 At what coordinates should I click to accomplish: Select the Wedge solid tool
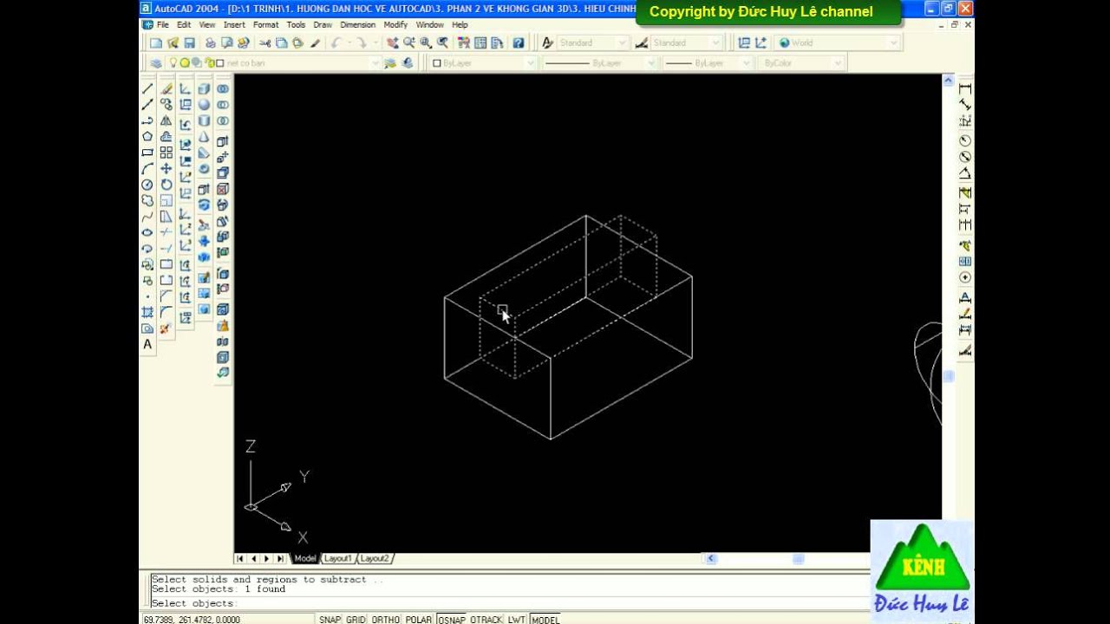point(204,153)
